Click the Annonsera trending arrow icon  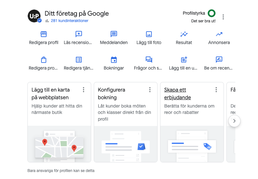[x=219, y=34]
